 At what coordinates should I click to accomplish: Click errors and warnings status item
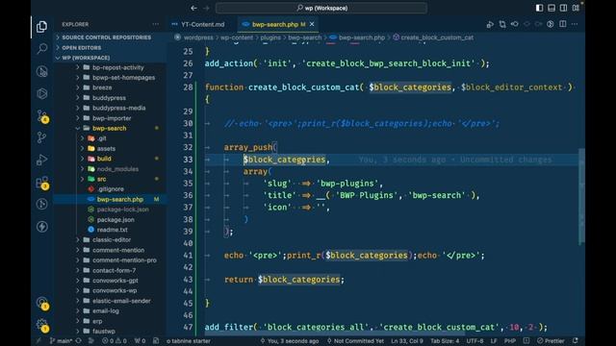115,341
